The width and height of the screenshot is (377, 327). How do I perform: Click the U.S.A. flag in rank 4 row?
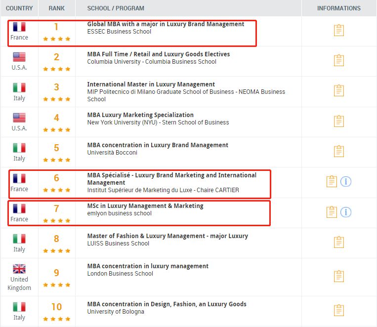(x=19, y=118)
